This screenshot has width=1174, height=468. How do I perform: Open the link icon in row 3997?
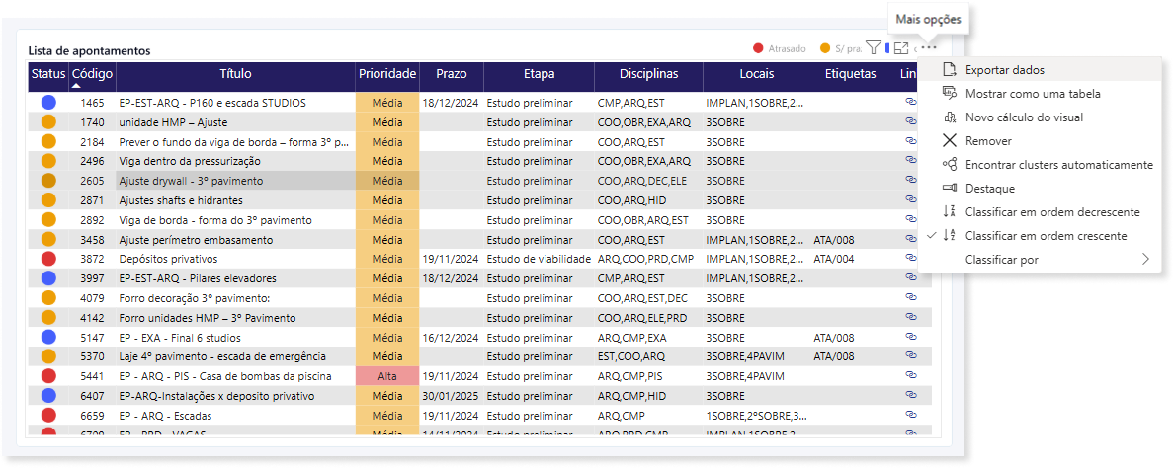point(910,276)
